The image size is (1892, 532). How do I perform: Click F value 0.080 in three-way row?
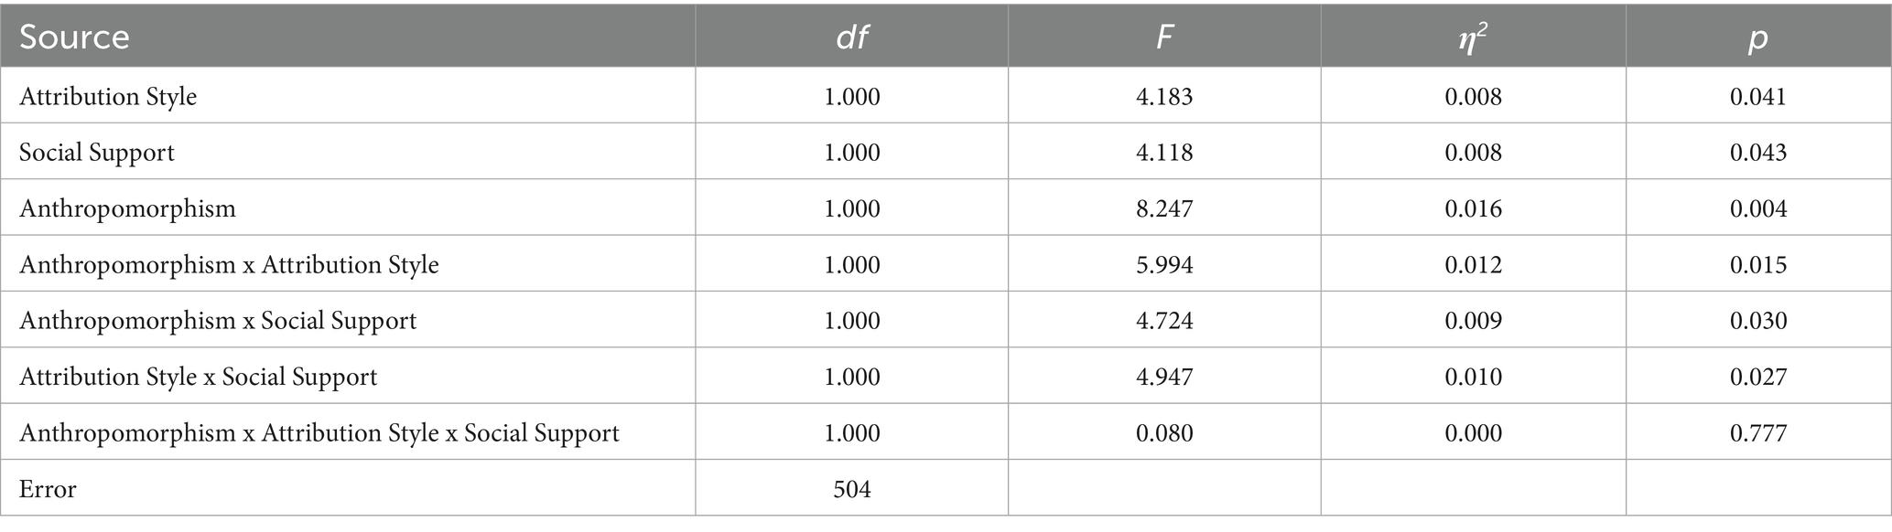tap(1164, 432)
